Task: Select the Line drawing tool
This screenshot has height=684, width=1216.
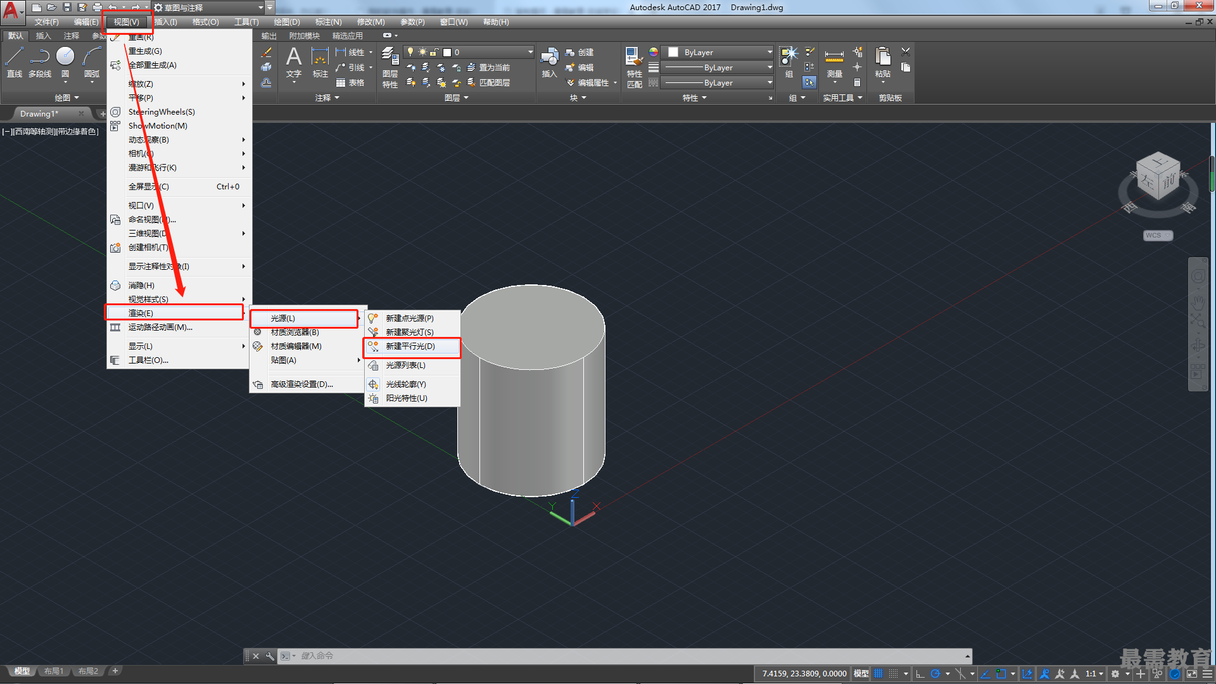Action: (15, 62)
